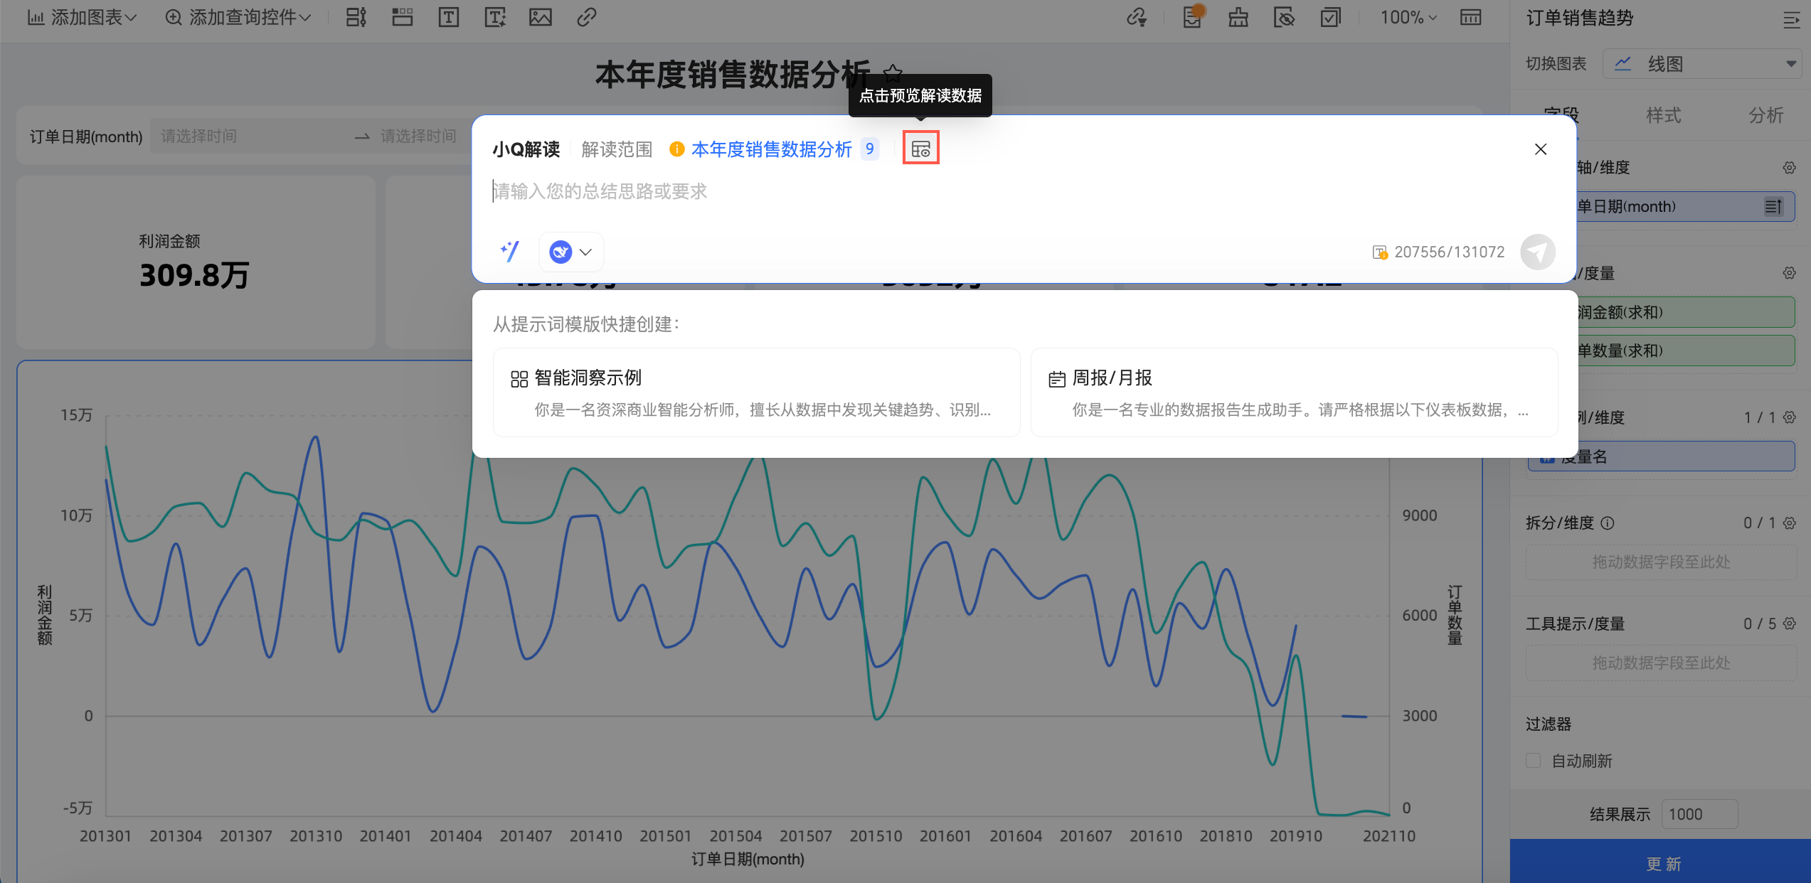Click the 更新 button

[x=1663, y=863]
